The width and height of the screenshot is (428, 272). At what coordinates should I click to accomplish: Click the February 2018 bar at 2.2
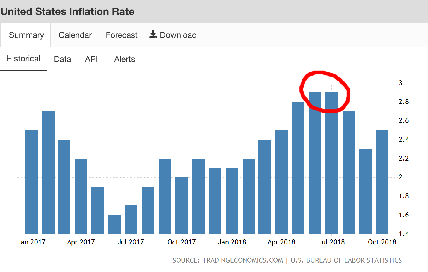(x=249, y=196)
